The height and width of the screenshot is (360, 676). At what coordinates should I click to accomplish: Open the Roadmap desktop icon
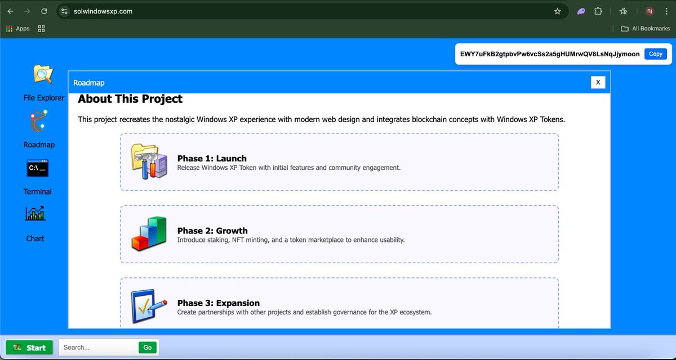[x=38, y=121]
